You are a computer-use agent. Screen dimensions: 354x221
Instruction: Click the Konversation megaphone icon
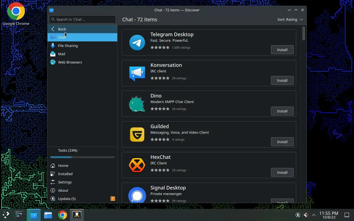pyautogui.click(x=137, y=73)
